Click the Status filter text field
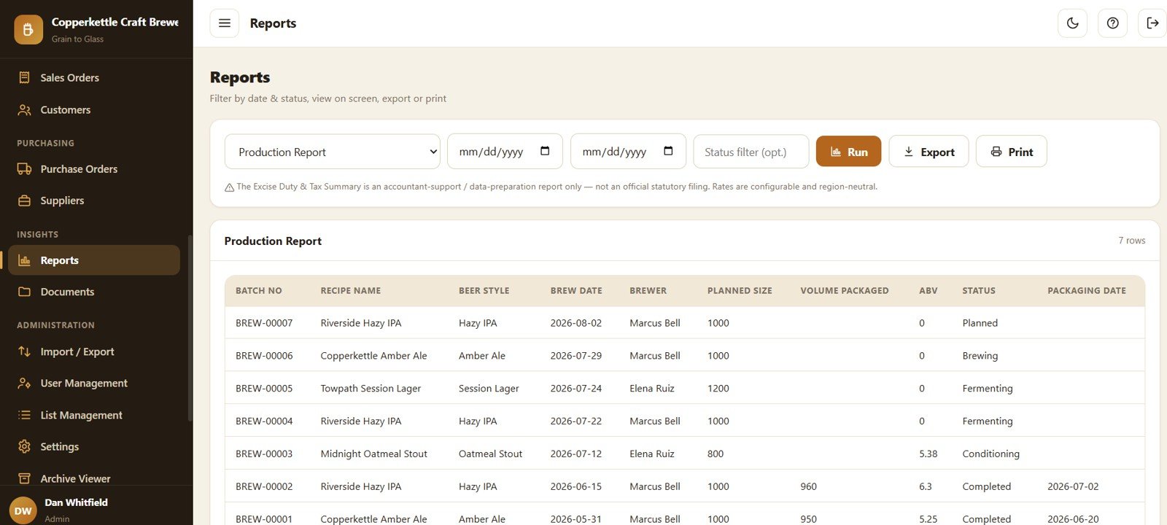Screen dimensions: 1167x525 tap(751, 152)
